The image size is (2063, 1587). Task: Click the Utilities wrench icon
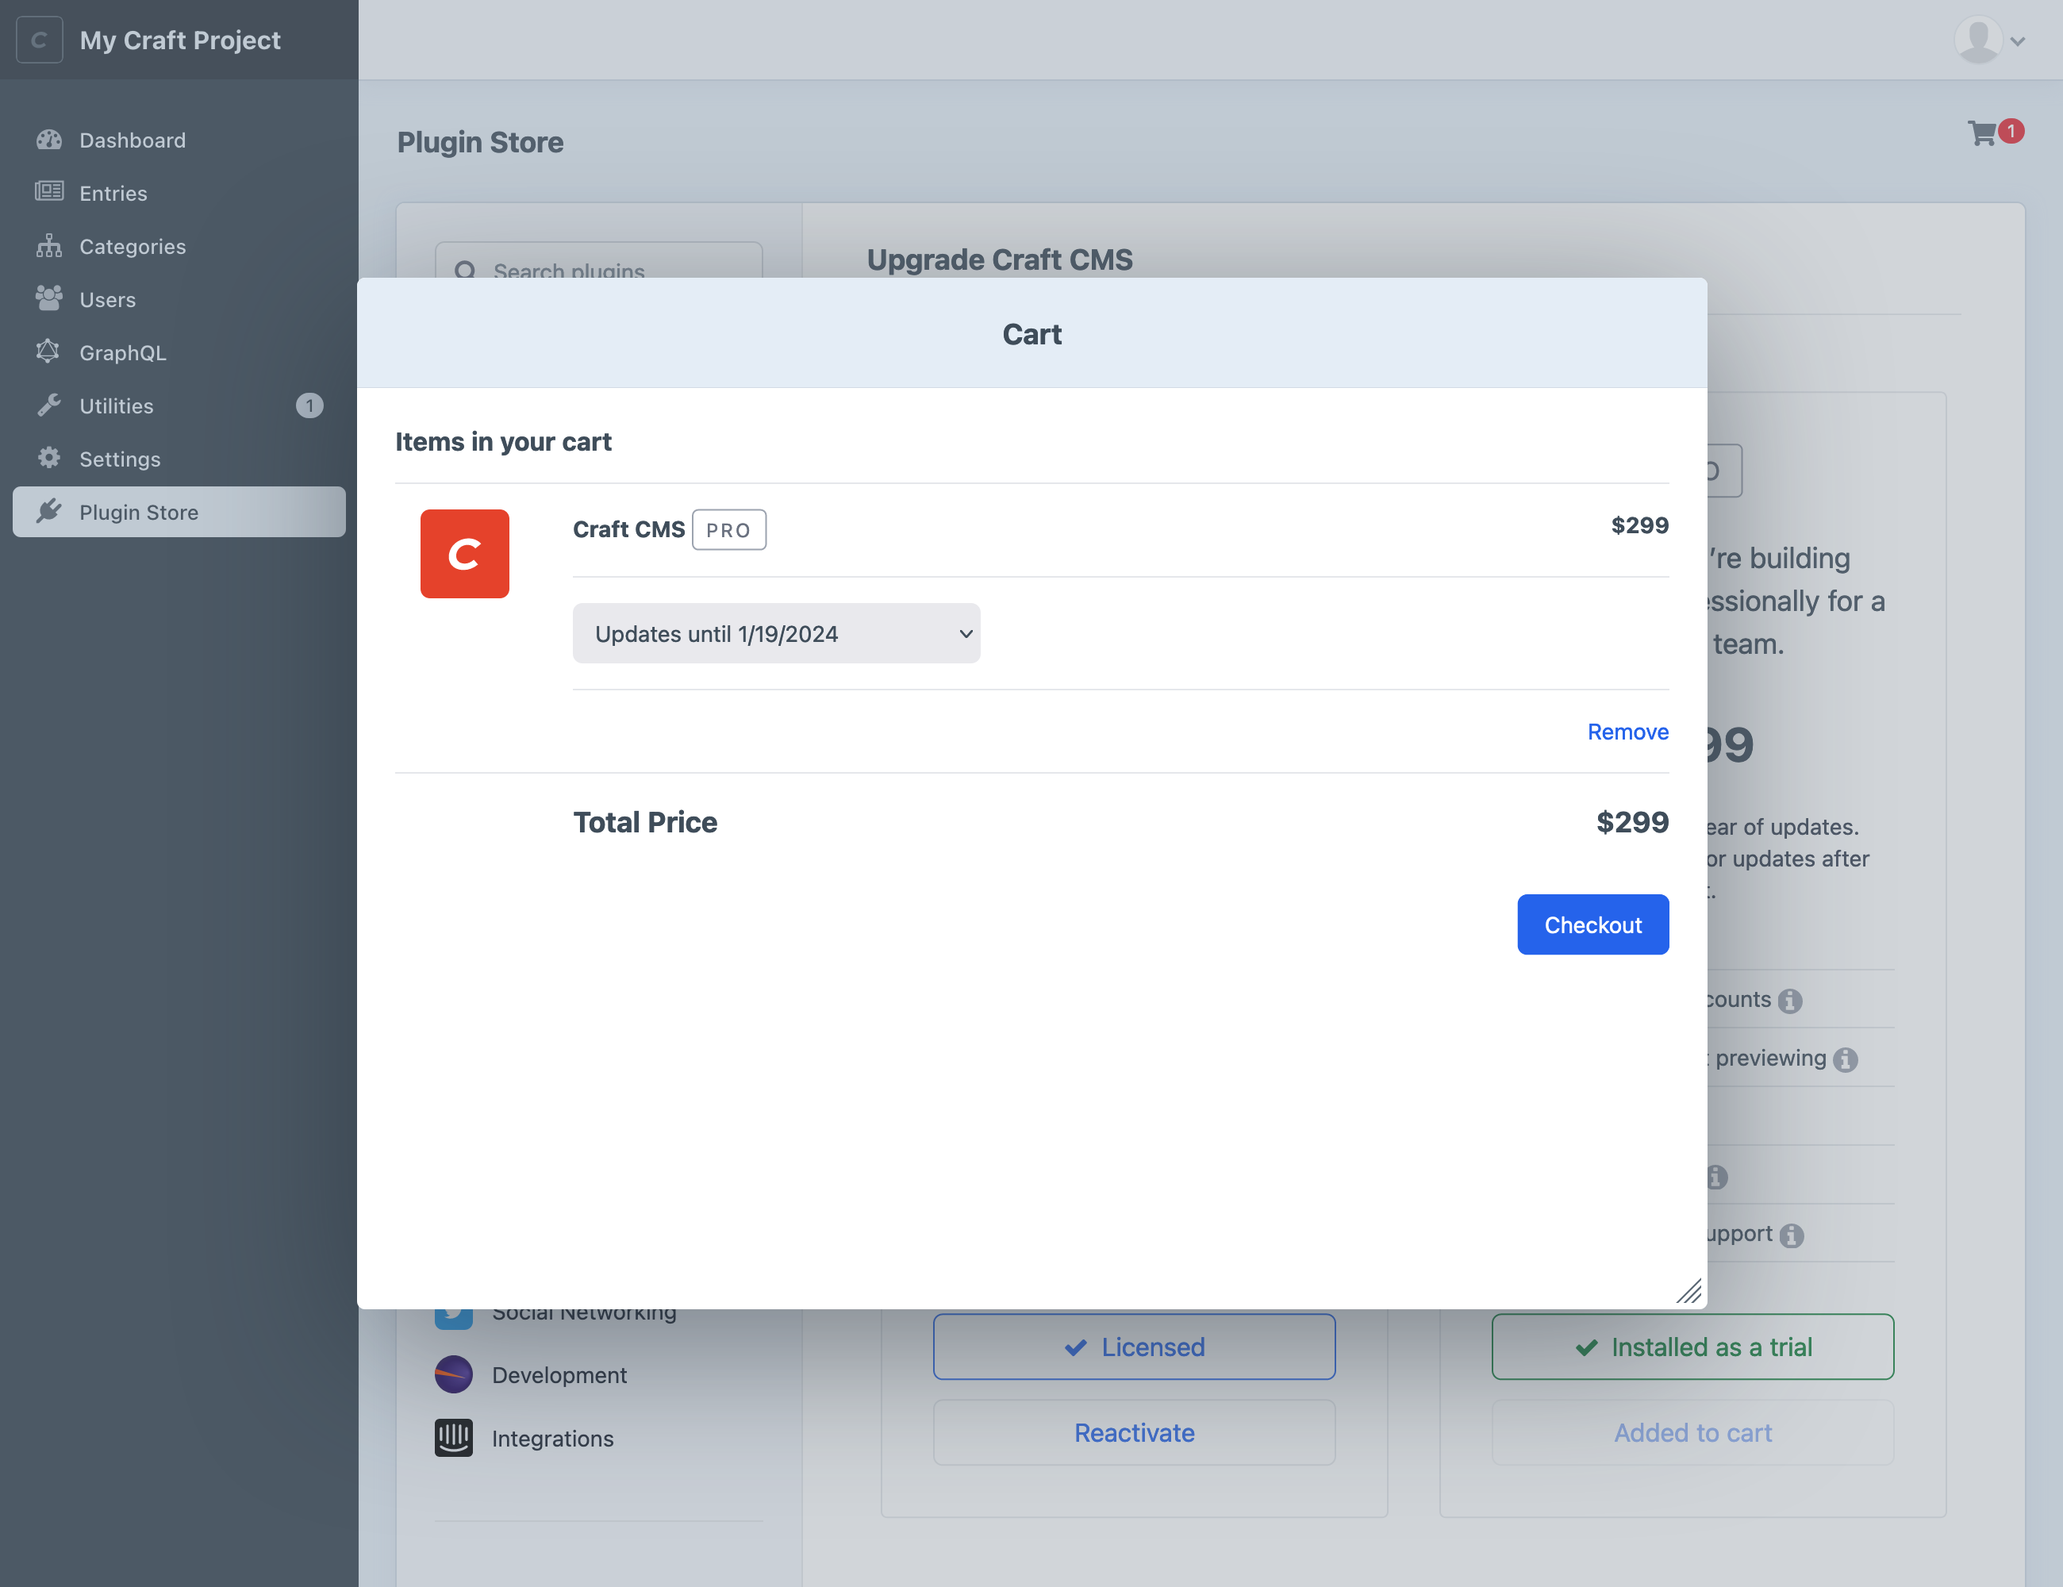click(x=49, y=405)
